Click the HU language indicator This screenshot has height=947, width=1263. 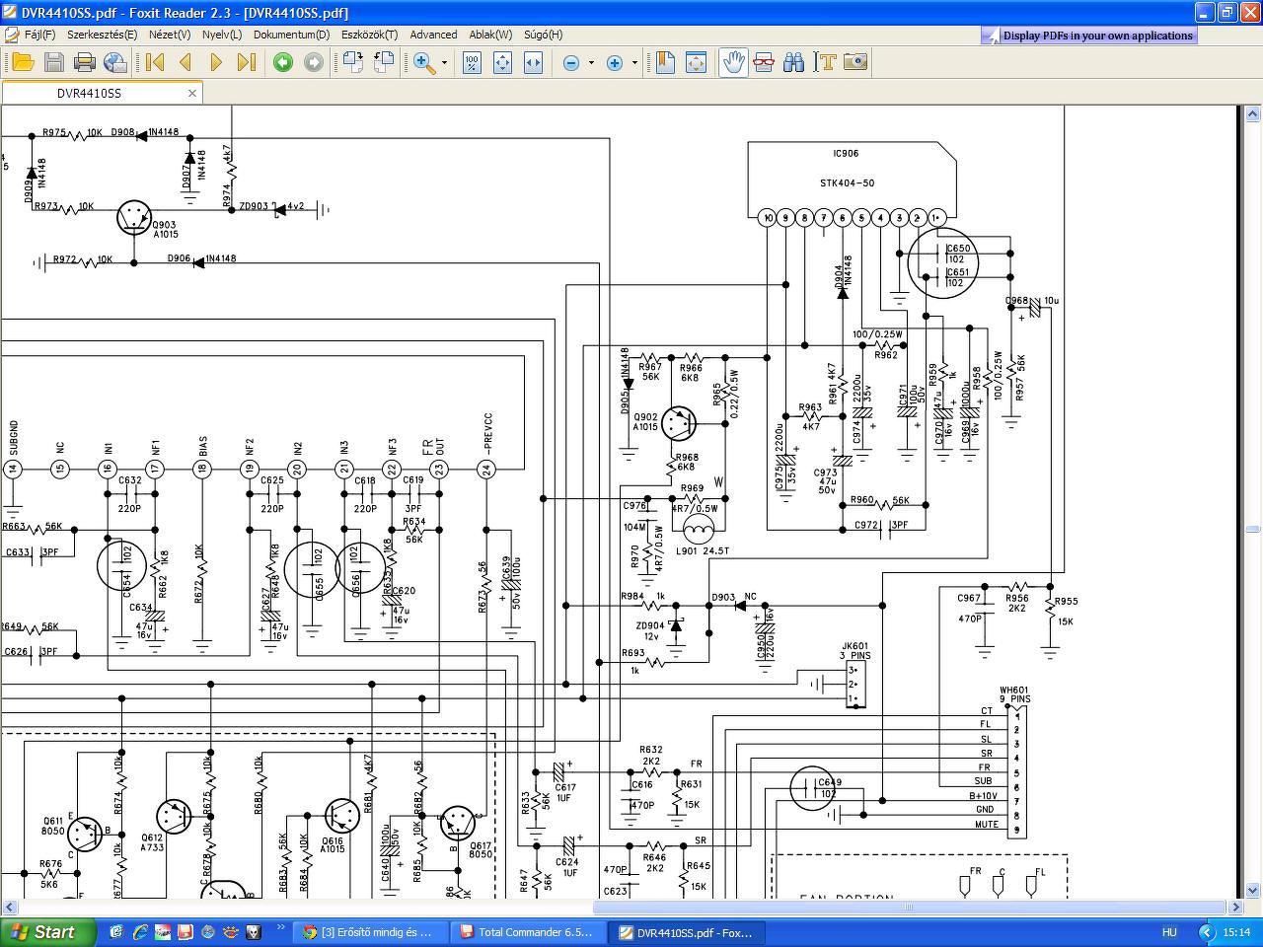click(x=1169, y=932)
